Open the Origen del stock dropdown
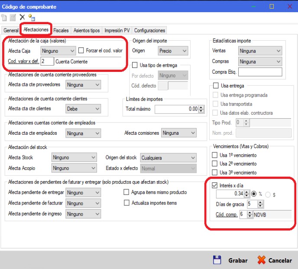298x269 pixels. (168, 158)
